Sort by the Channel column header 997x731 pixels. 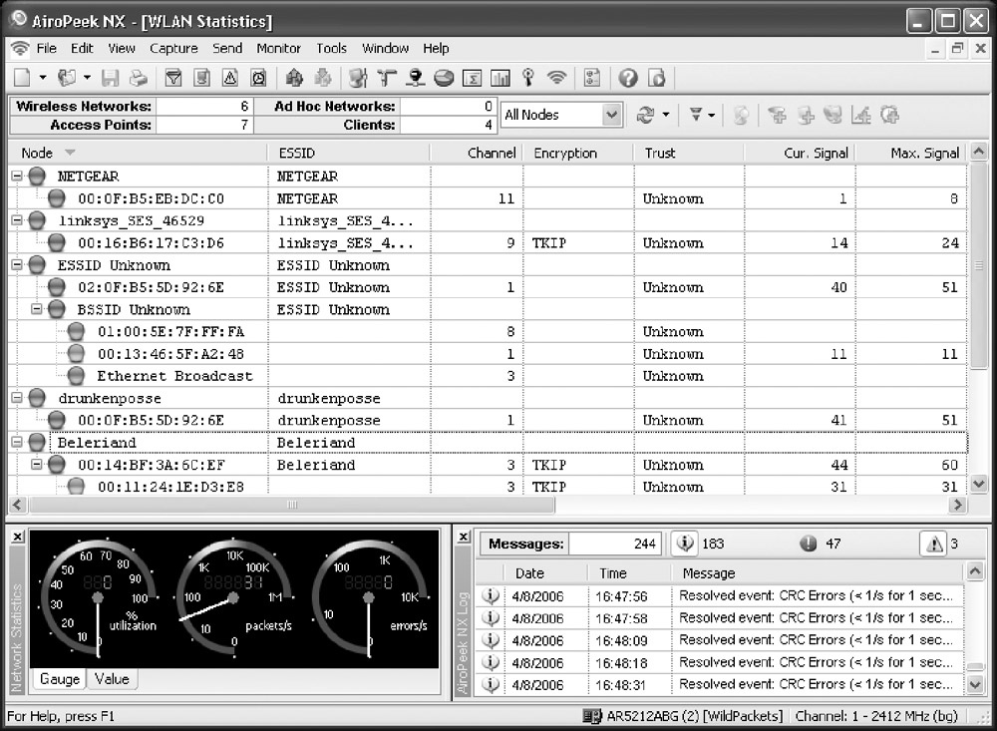pos(477,153)
